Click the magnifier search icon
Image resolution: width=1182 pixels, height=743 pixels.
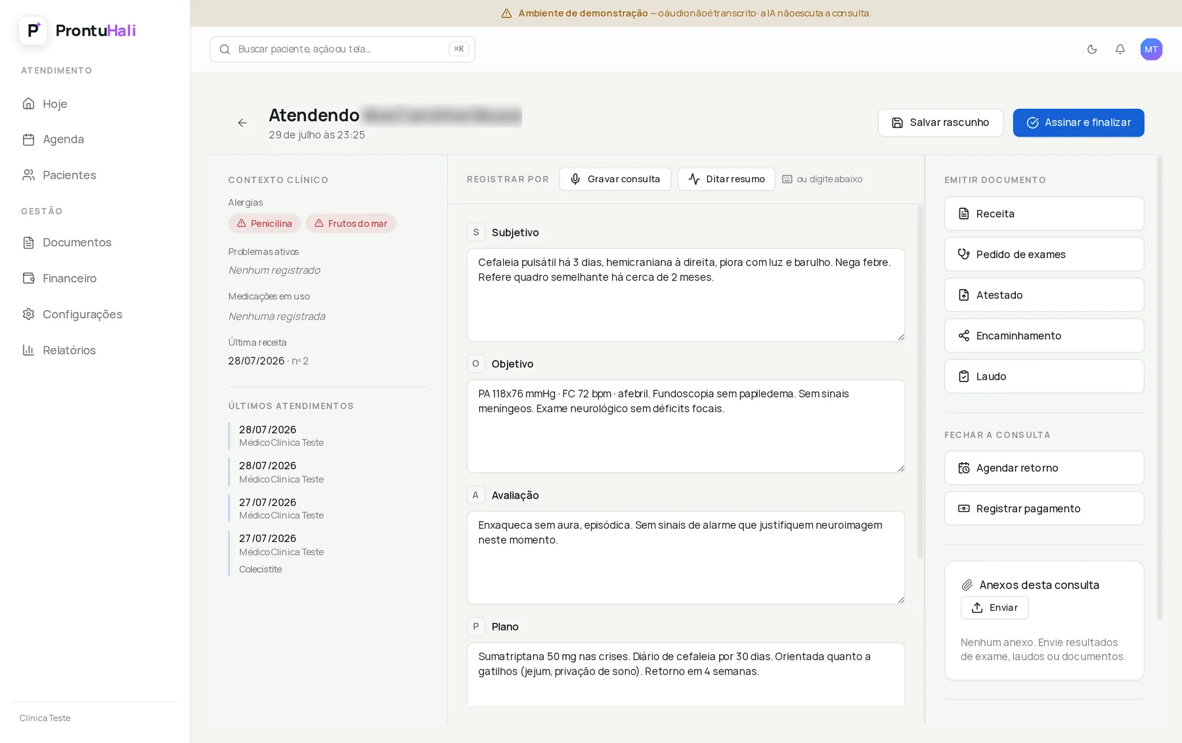(225, 49)
